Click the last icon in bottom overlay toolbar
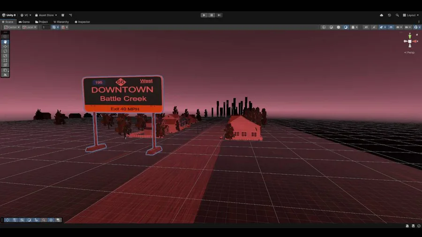 tap(58, 220)
